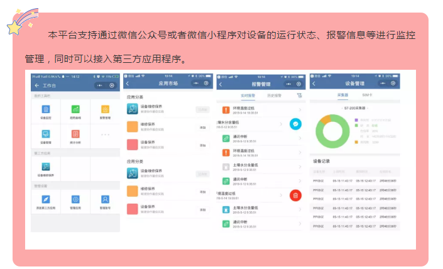This screenshot has width=443, height=269.
Task: Tap the circle close icon in the 应用市场 header
Action: pyautogui.click(x=206, y=83)
